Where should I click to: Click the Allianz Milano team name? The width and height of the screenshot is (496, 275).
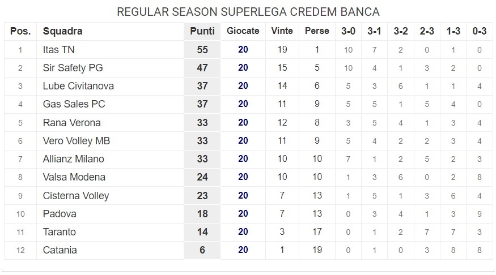(x=73, y=159)
